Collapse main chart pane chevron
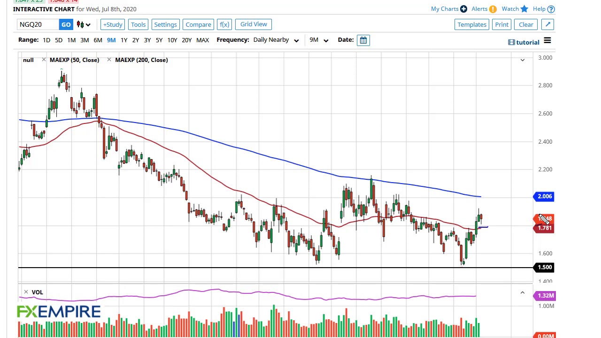The height and width of the screenshot is (338, 601). pos(522,60)
